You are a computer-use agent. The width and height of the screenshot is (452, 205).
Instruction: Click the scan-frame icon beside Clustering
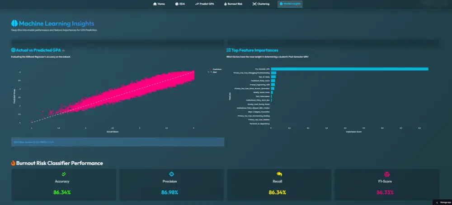[254, 4]
